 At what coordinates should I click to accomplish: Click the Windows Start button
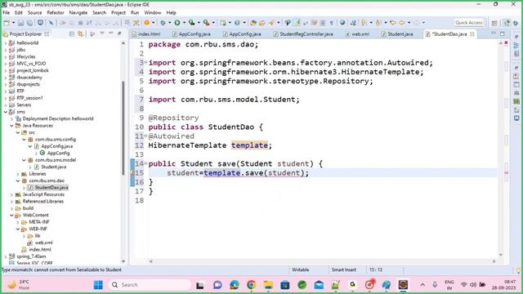click(98, 285)
